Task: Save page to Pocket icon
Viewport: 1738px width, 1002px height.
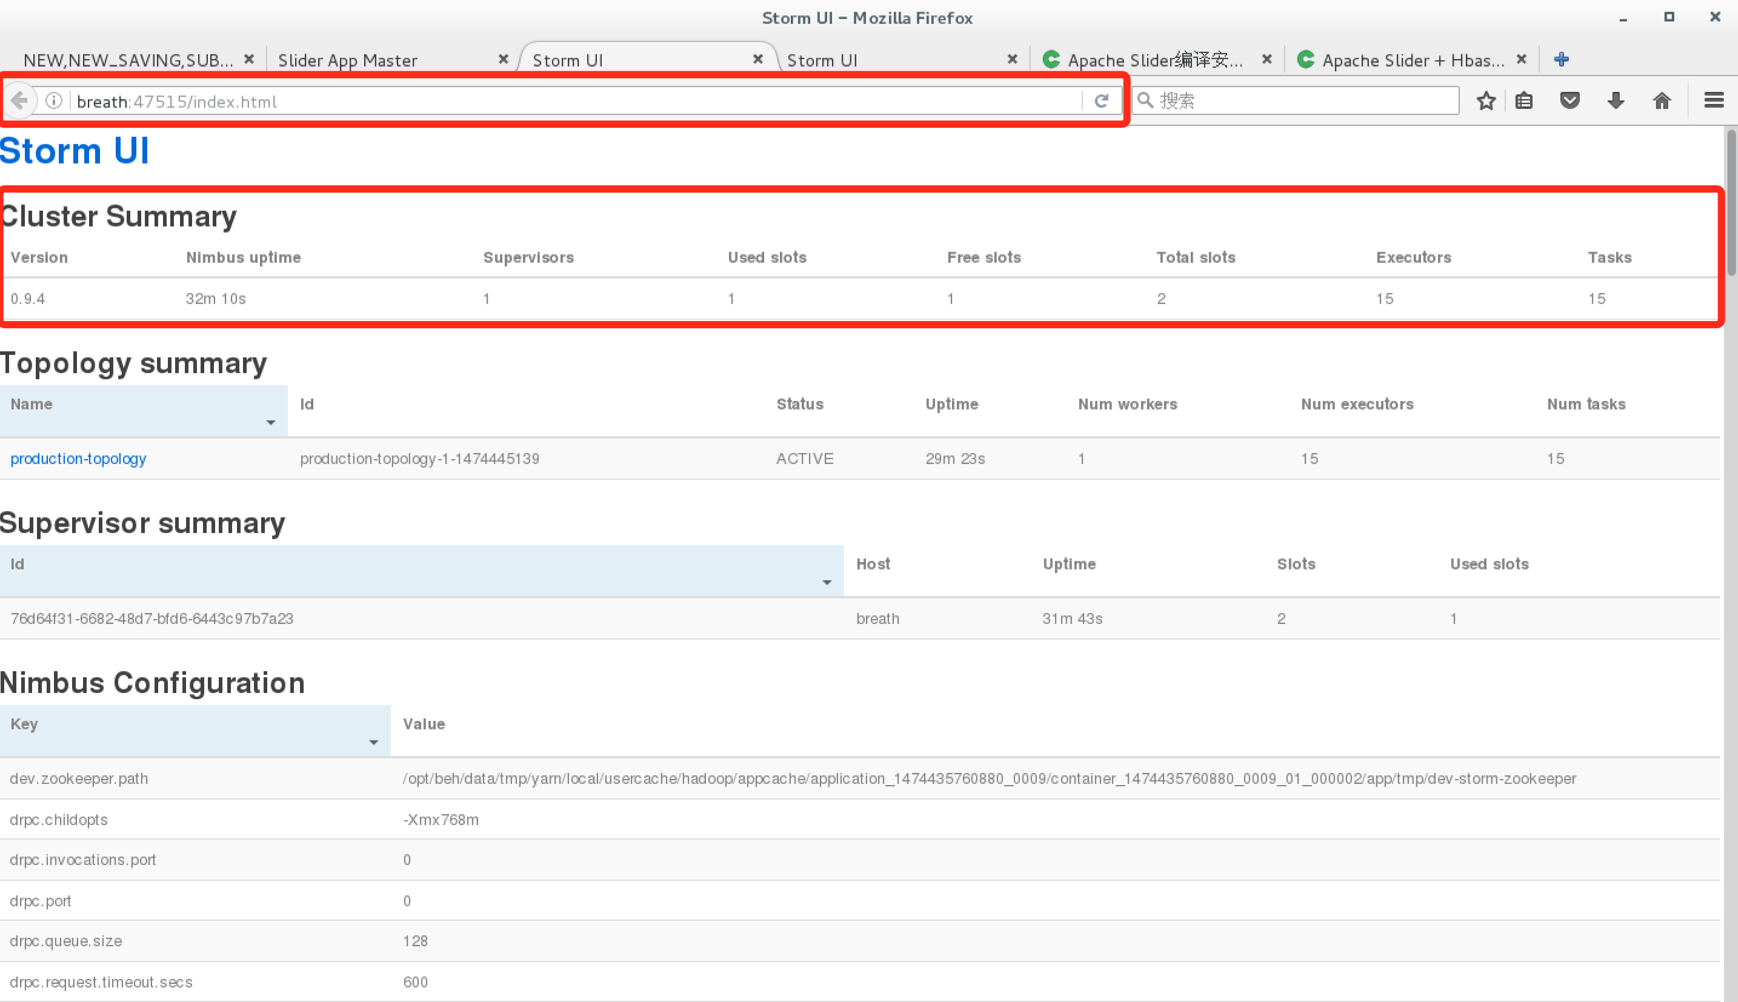Action: pyautogui.click(x=1570, y=101)
